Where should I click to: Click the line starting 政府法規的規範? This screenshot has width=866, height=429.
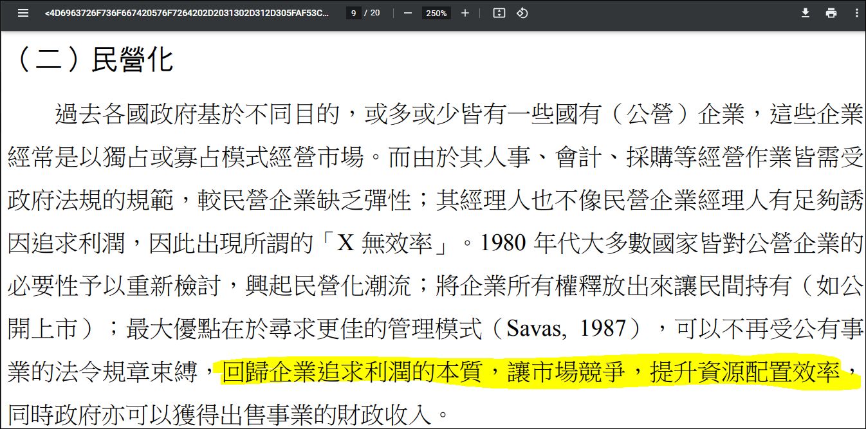(436, 201)
